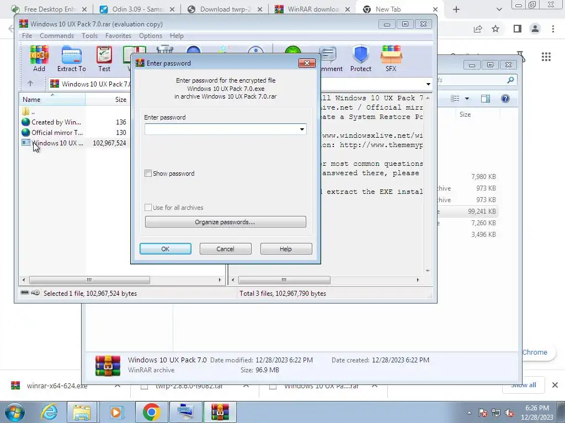Open the Favorites menu
Image resolution: width=565 pixels, height=423 pixels.
tap(118, 36)
